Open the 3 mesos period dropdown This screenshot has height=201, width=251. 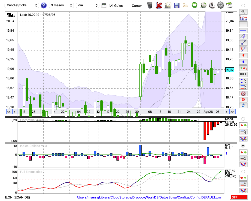pyautogui.click(x=61, y=5)
